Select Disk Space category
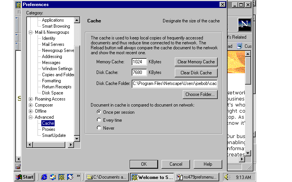Image resolution: width=292 pixels, height=182 pixels. point(52,93)
